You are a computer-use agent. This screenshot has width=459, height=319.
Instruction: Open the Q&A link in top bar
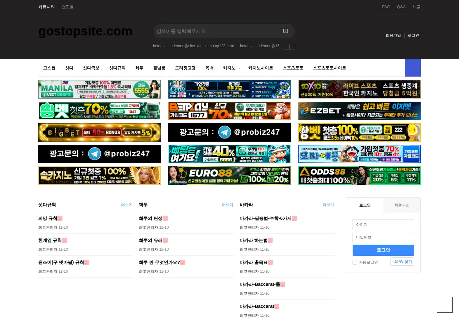tap(401, 7)
